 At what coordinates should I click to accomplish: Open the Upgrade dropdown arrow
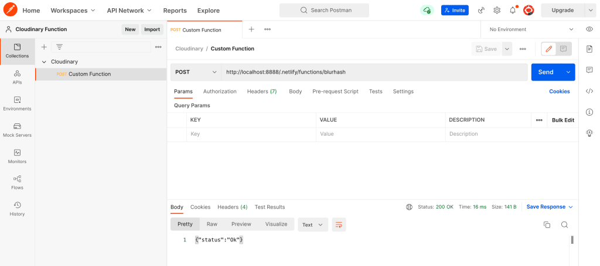(x=589, y=11)
